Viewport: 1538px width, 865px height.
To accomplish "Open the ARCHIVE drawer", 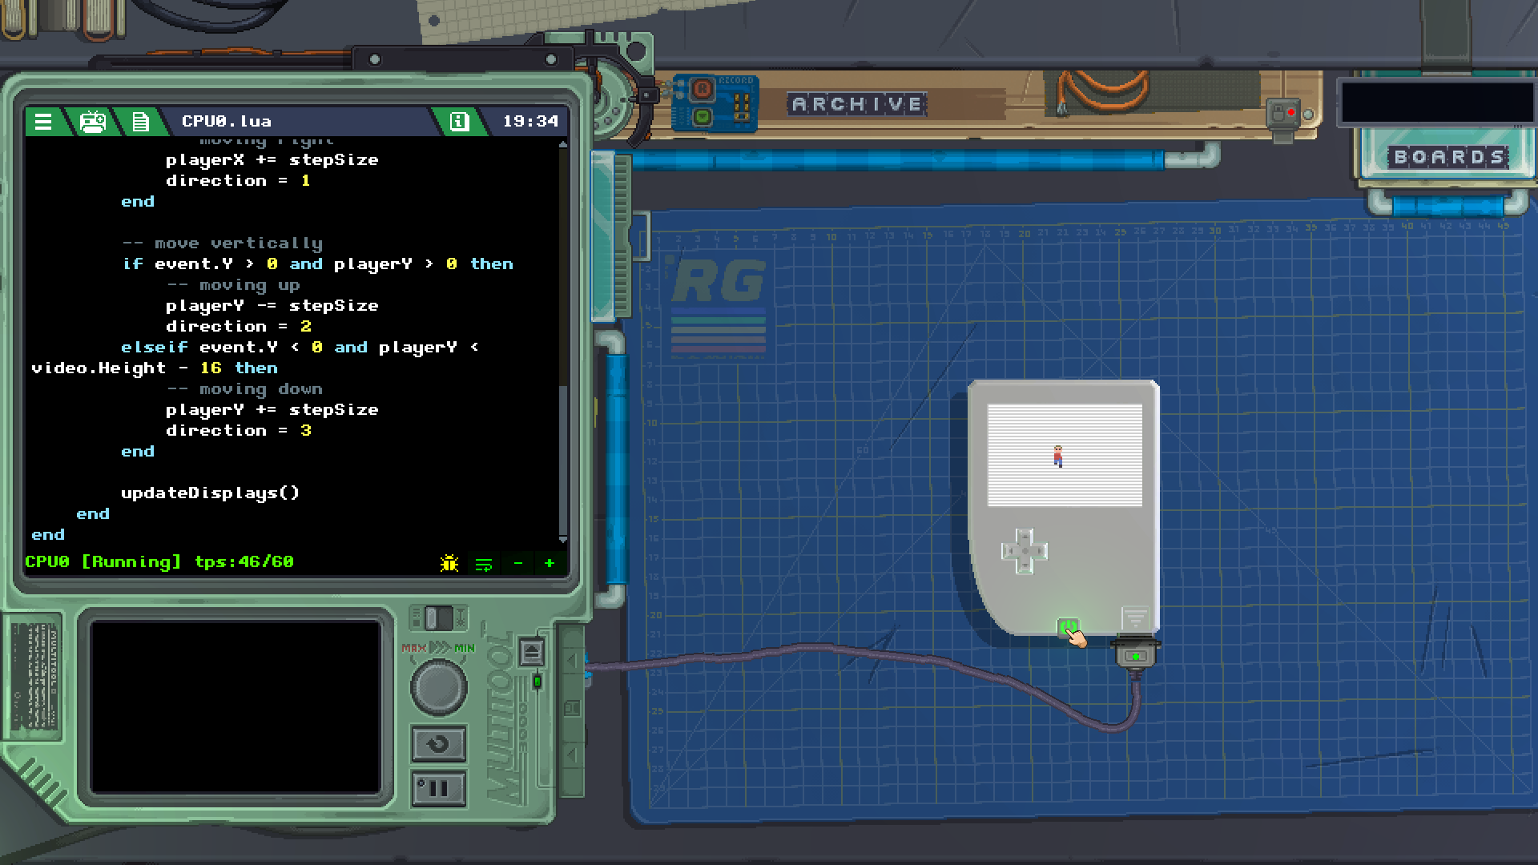I will click(858, 104).
